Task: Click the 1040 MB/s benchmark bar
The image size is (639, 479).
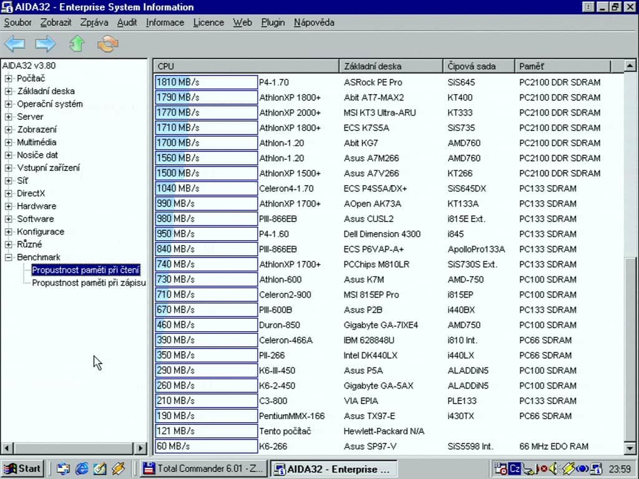Action: point(206,188)
